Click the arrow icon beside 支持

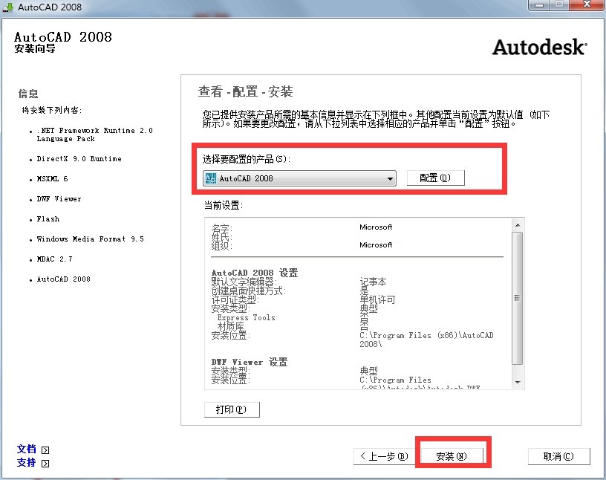(45, 463)
